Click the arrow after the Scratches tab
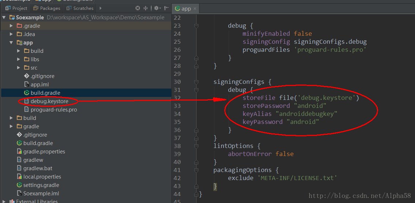 100,8
